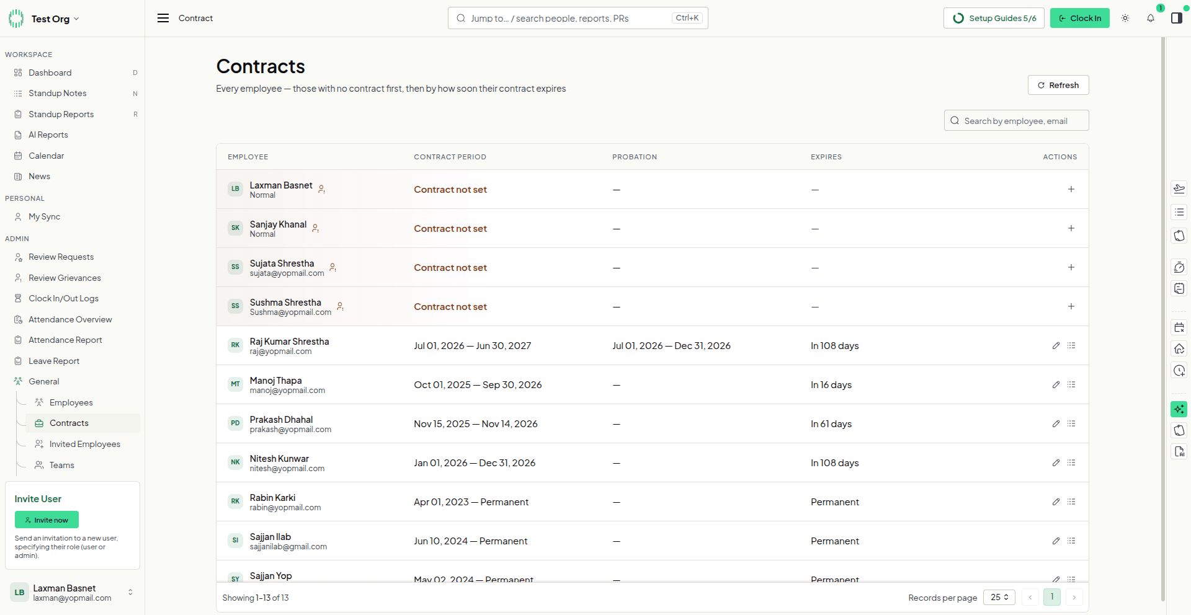Click the Employee column header
Screen dimensions: 1191x615
[248, 157]
